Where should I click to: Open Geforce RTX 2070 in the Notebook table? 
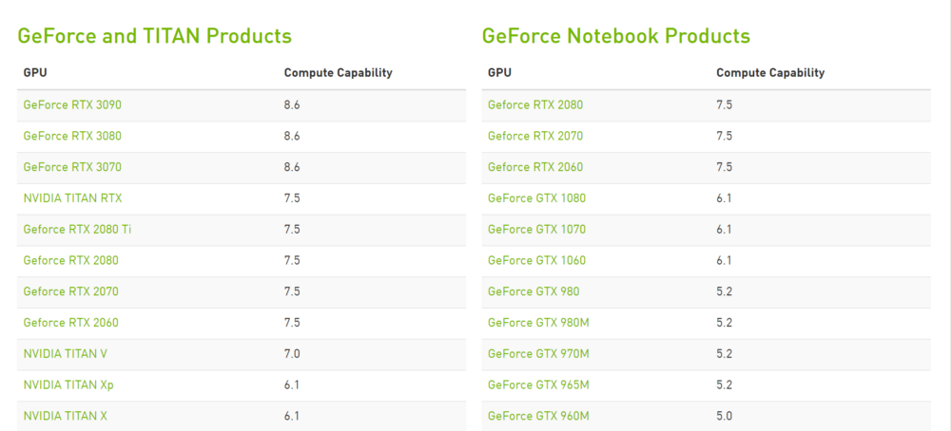click(x=535, y=136)
